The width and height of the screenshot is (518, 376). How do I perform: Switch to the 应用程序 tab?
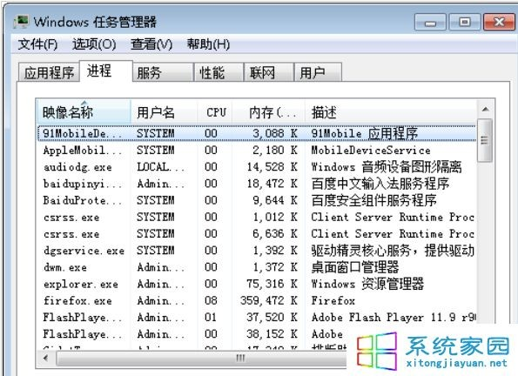(x=49, y=72)
